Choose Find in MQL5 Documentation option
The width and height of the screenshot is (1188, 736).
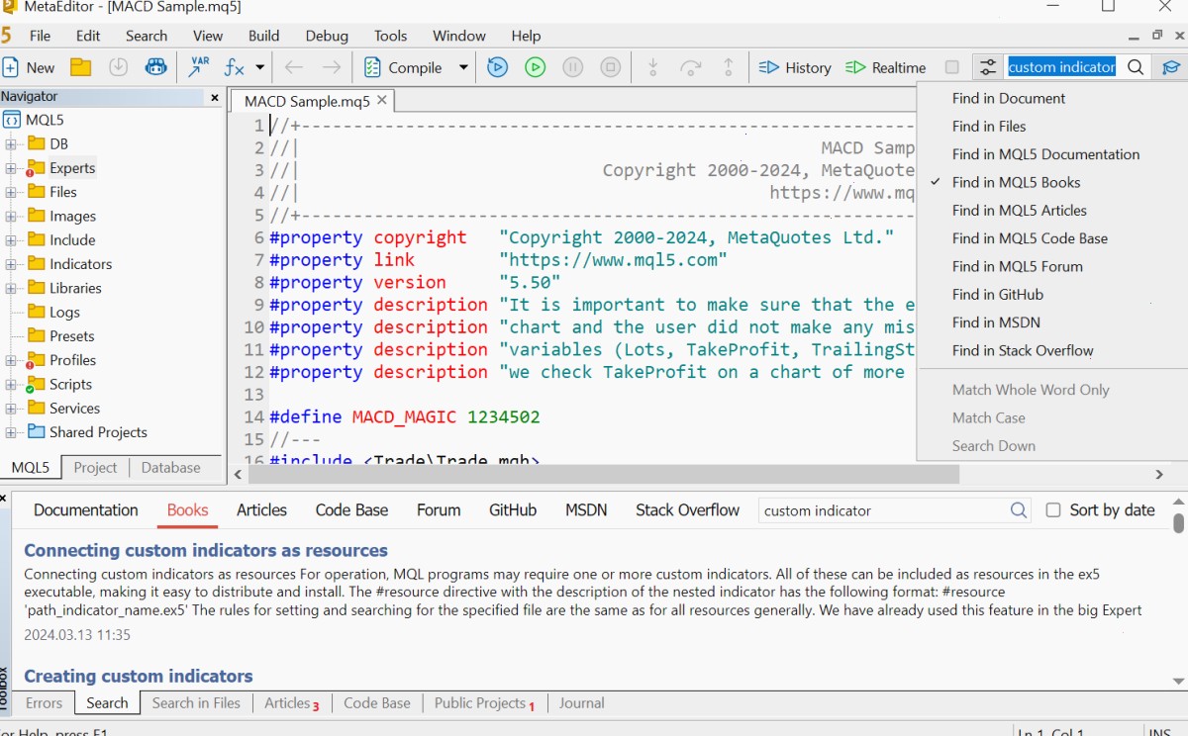(x=1045, y=154)
